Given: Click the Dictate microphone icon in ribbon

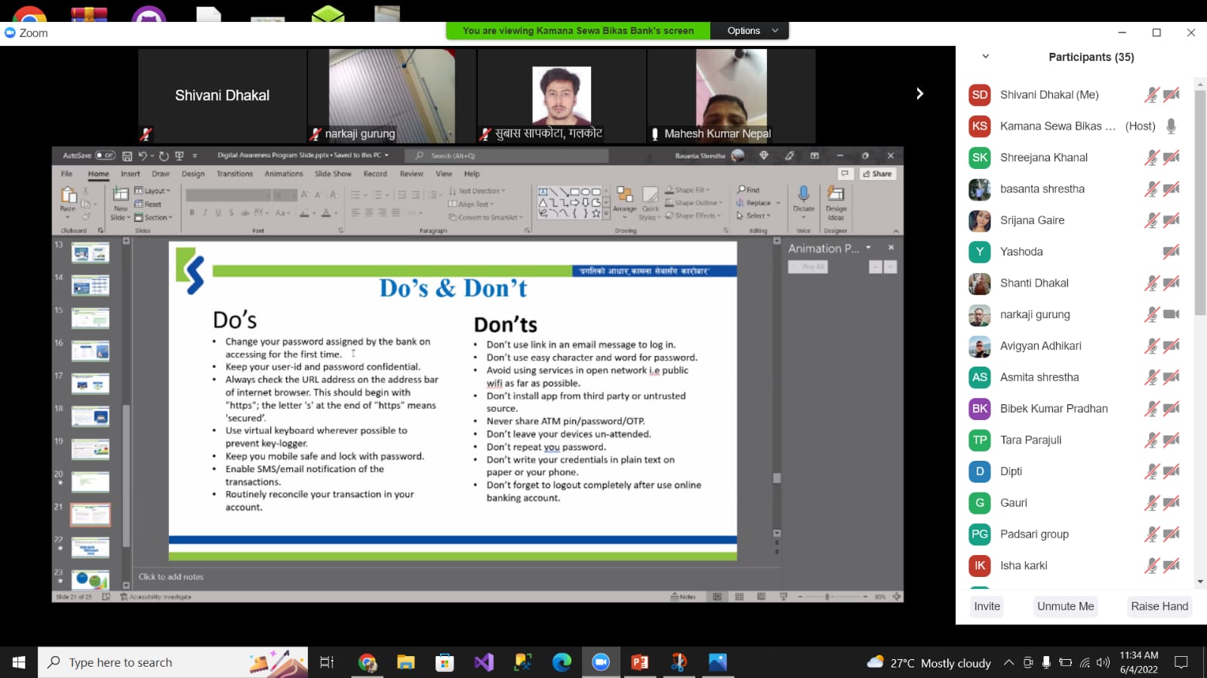Looking at the screenshot, I should tap(803, 195).
